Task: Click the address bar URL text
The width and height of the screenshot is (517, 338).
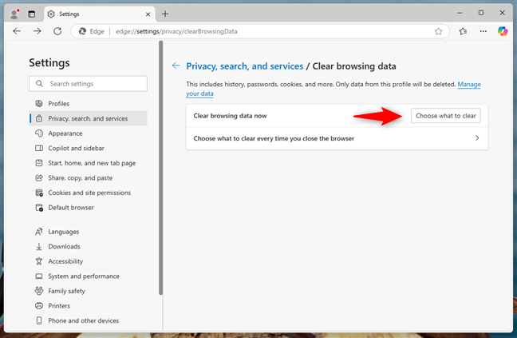Action: [176, 31]
